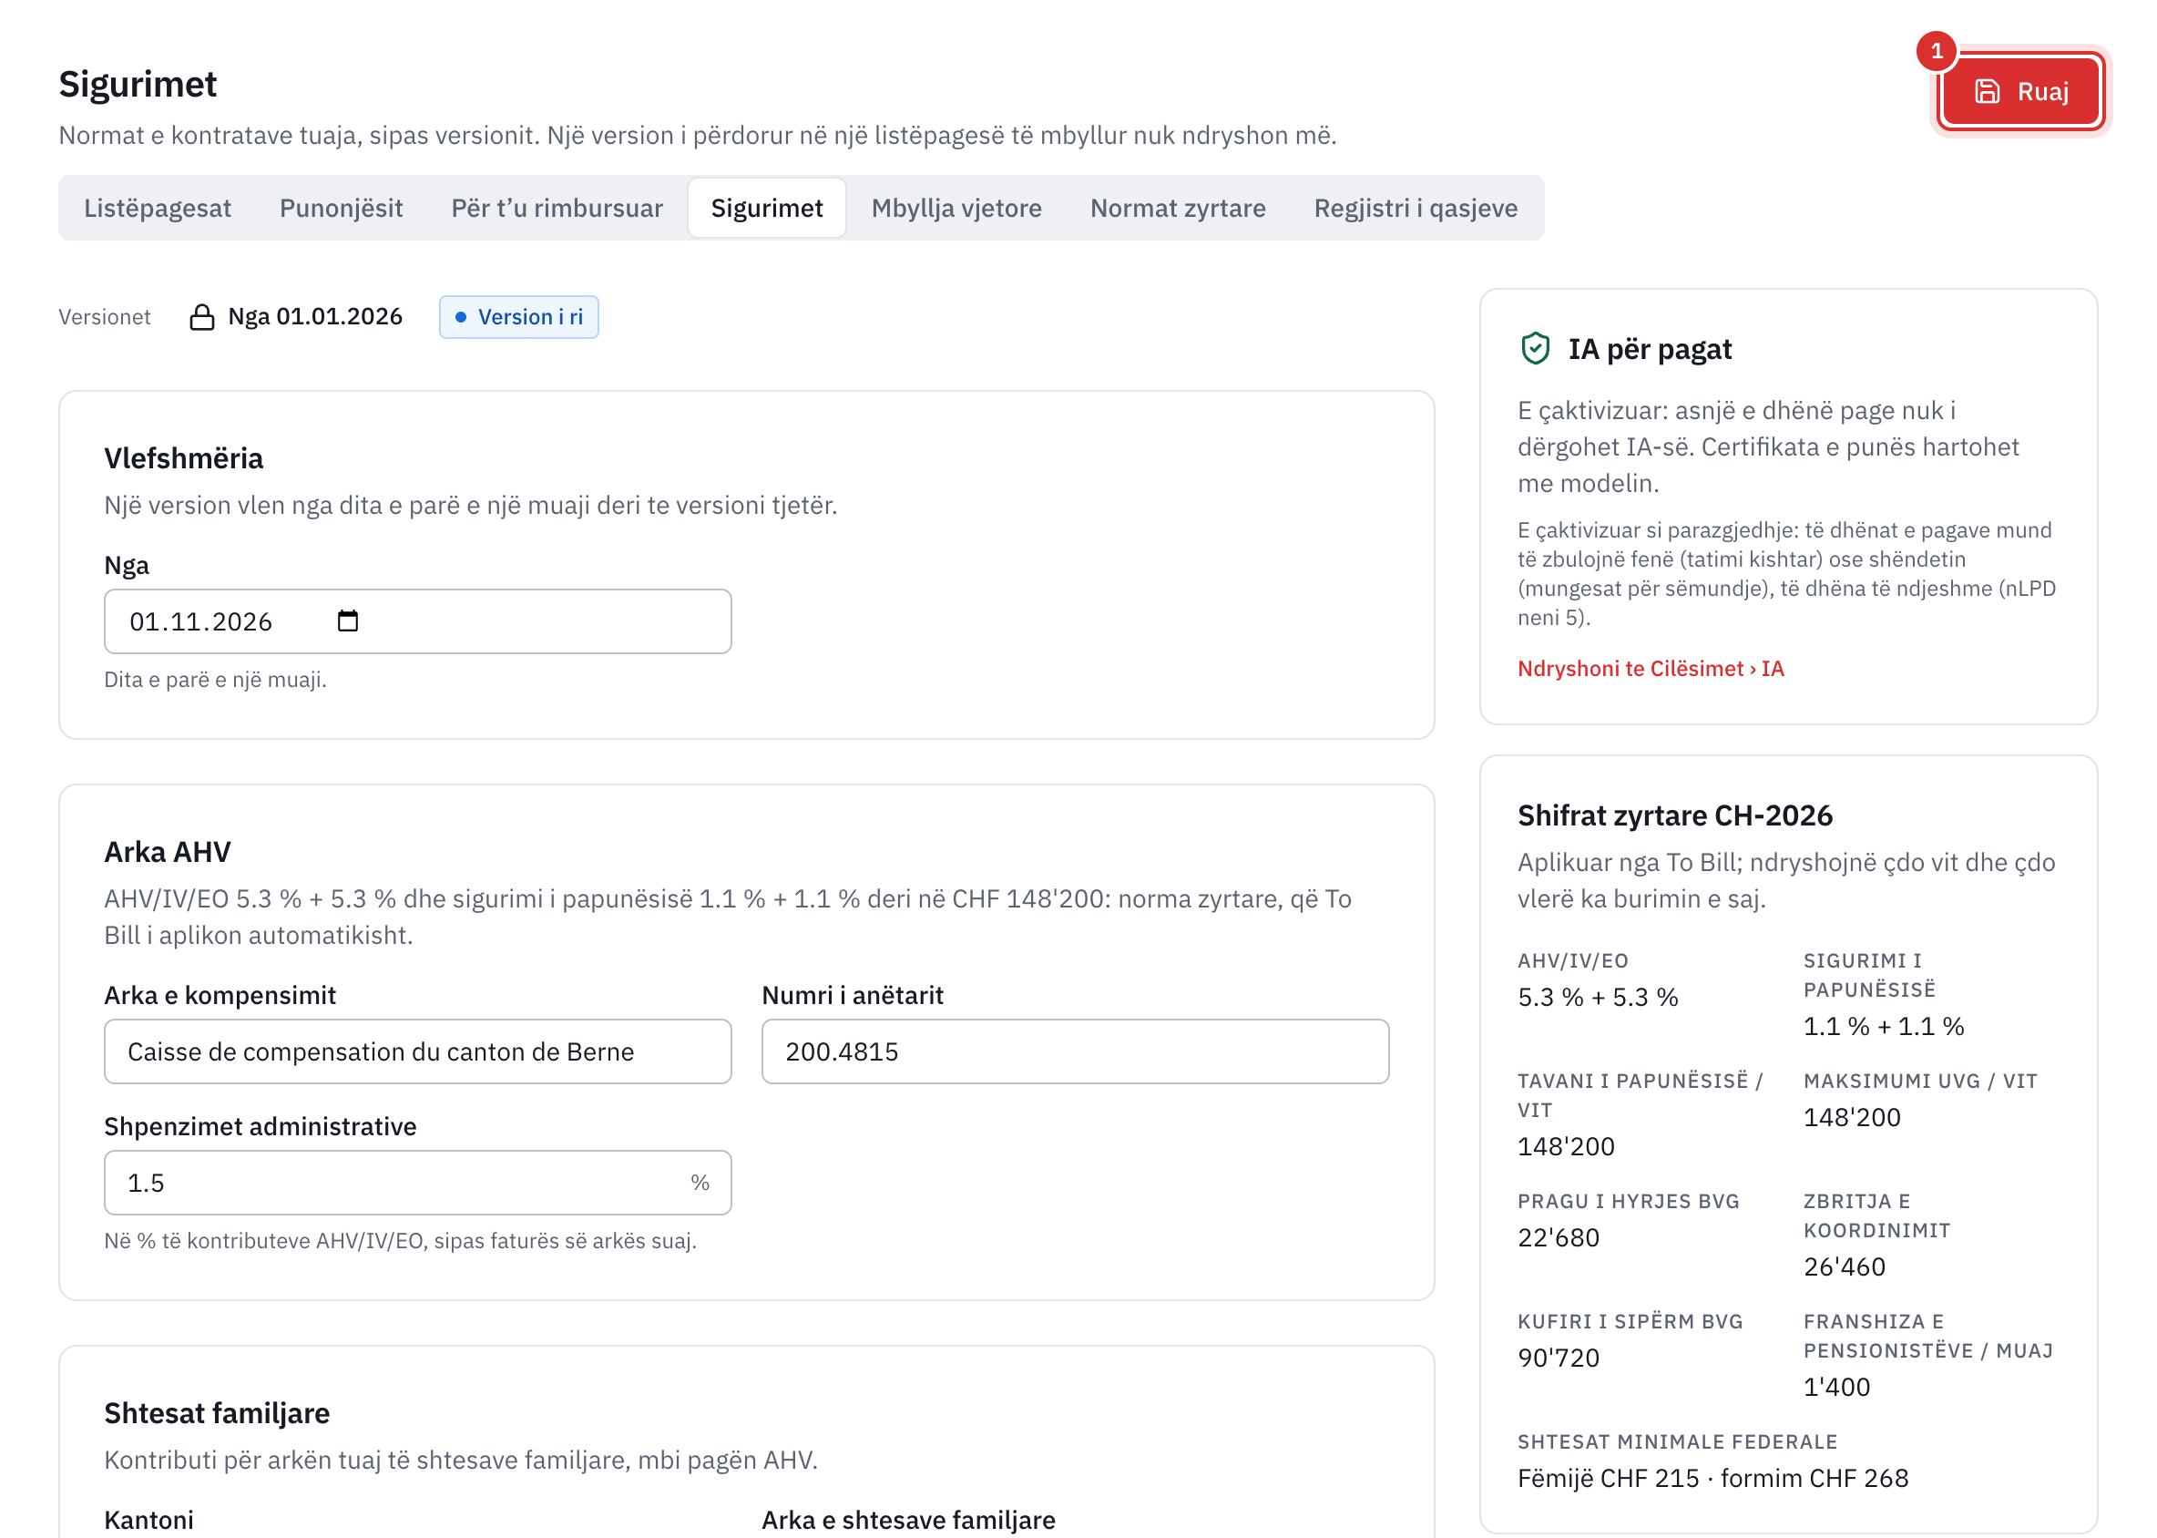The height and width of the screenshot is (1538, 2157).
Task: Switch to Regjistri i qasjeve tab
Action: point(1415,208)
